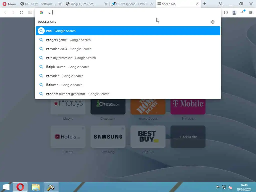
Task: Click the 'Macy's' label under tile
Action: point(68,119)
